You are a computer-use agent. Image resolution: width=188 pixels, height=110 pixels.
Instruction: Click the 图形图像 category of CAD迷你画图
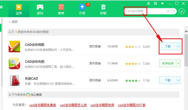pyautogui.click(x=95, y=47)
